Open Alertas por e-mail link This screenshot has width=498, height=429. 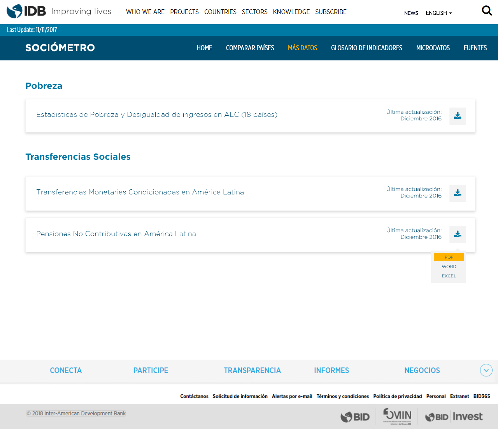pyautogui.click(x=292, y=396)
